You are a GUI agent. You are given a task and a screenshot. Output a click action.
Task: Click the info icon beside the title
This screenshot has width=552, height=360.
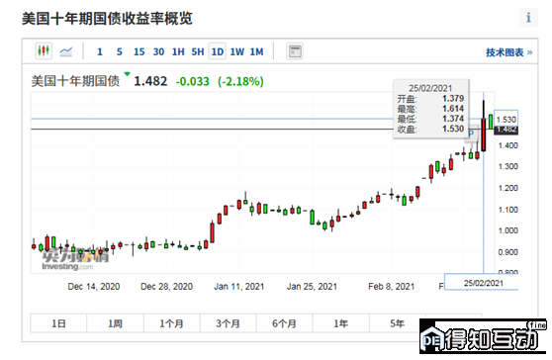pyautogui.click(x=528, y=17)
